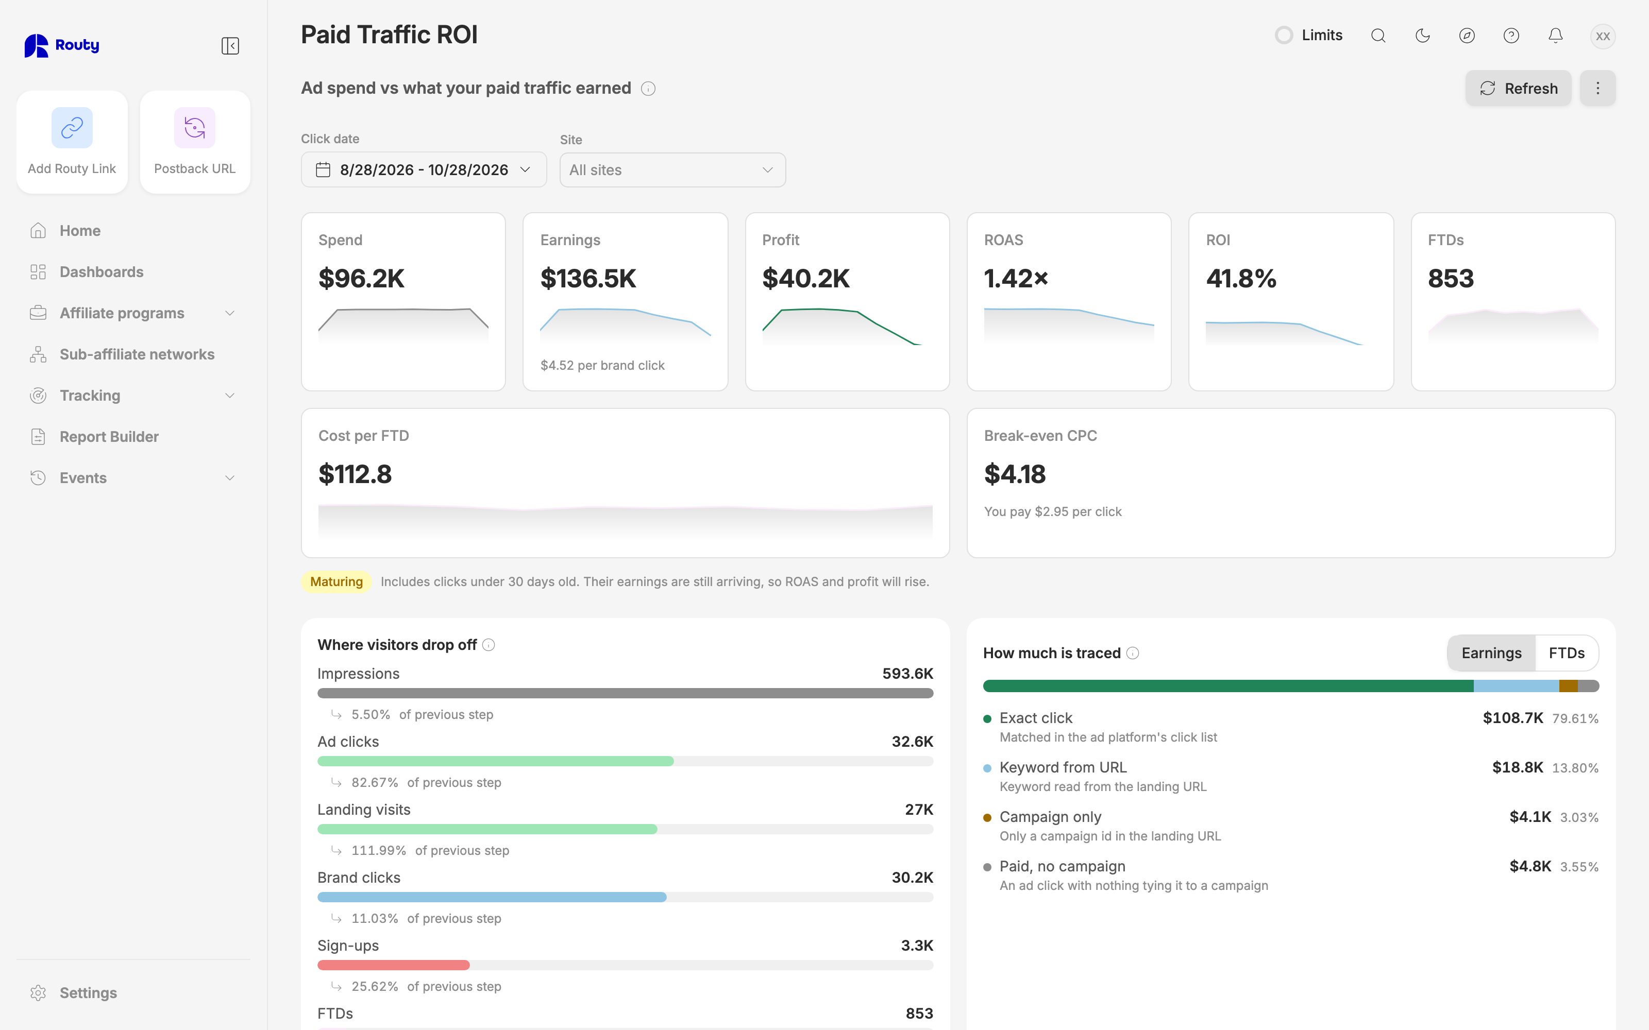Open the Click date range picker
Screen dimensions: 1649x1030
pyautogui.click(x=424, y=169)
